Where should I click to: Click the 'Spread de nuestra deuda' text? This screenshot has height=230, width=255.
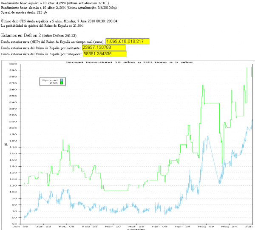[23, 13]
